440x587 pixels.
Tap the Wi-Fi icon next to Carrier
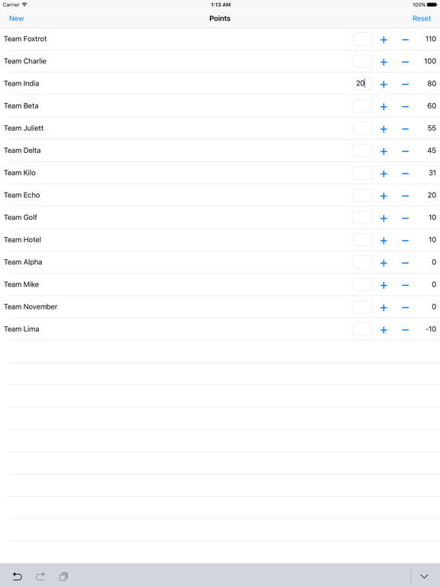(x=24, y=5)
